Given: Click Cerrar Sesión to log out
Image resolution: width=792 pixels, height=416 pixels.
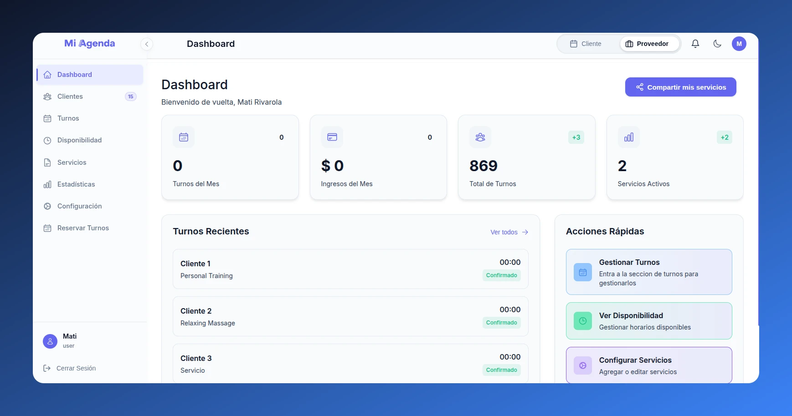Looking at the screenshot, I should [70, 368].
